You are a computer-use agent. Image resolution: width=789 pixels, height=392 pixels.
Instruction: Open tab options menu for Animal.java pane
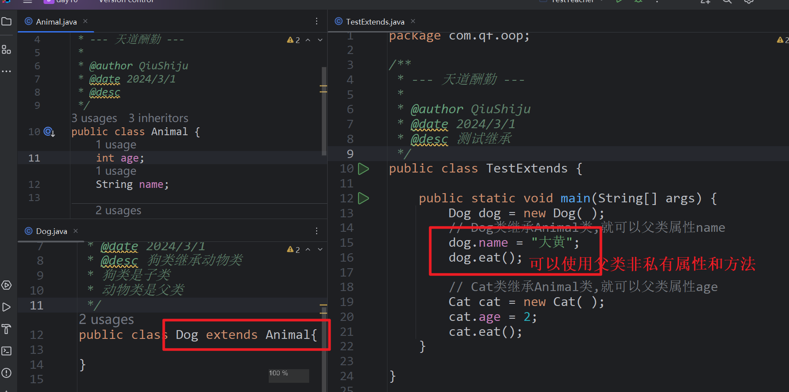[317, 21]
